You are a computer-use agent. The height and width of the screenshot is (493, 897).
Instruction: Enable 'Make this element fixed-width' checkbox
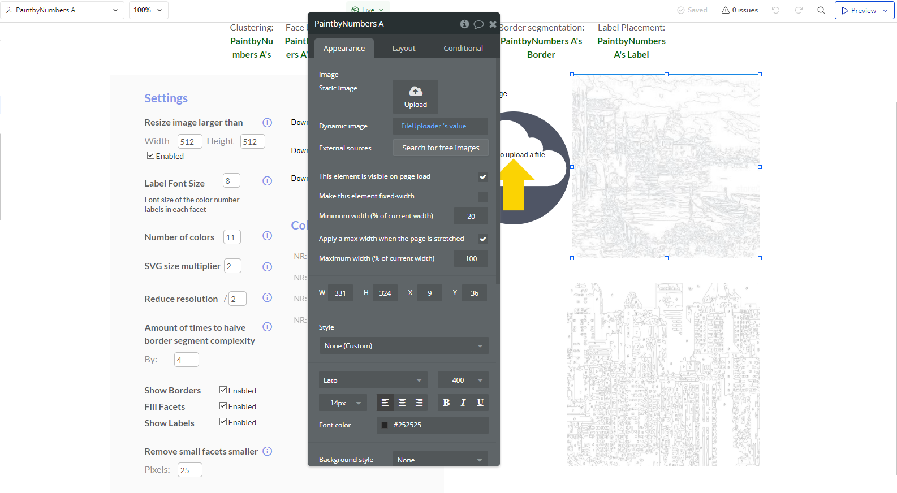tap(482, 197)
